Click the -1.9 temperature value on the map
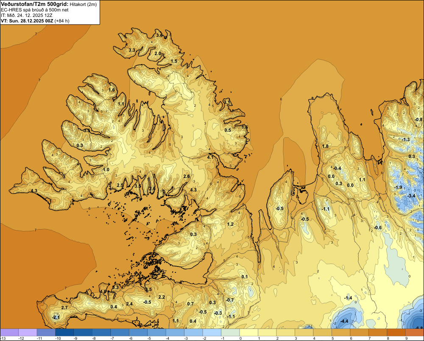424x341 pixels. tap(398, 187)
